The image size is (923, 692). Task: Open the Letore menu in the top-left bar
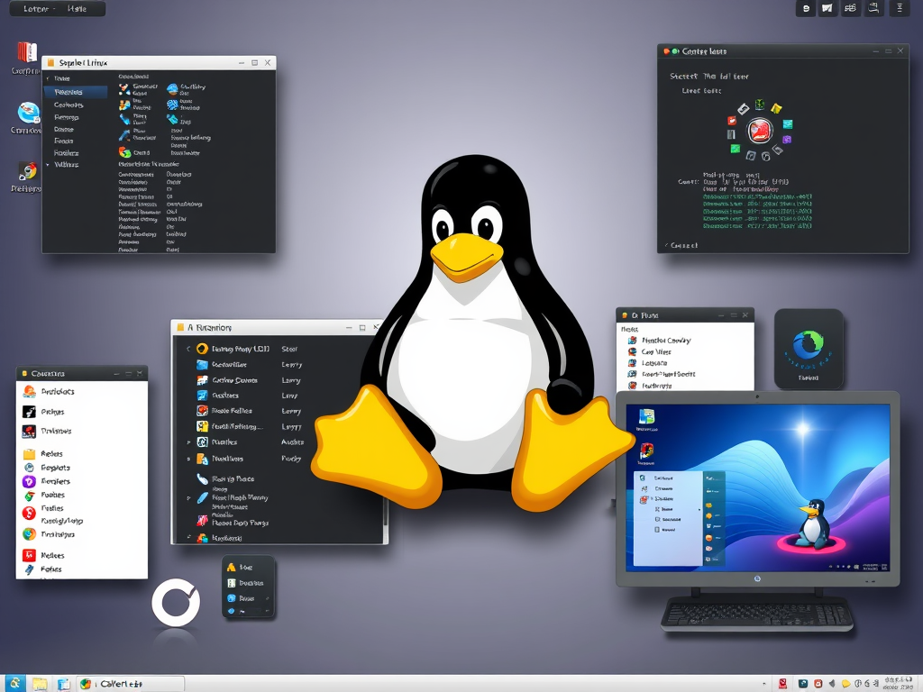coord(36,9)
